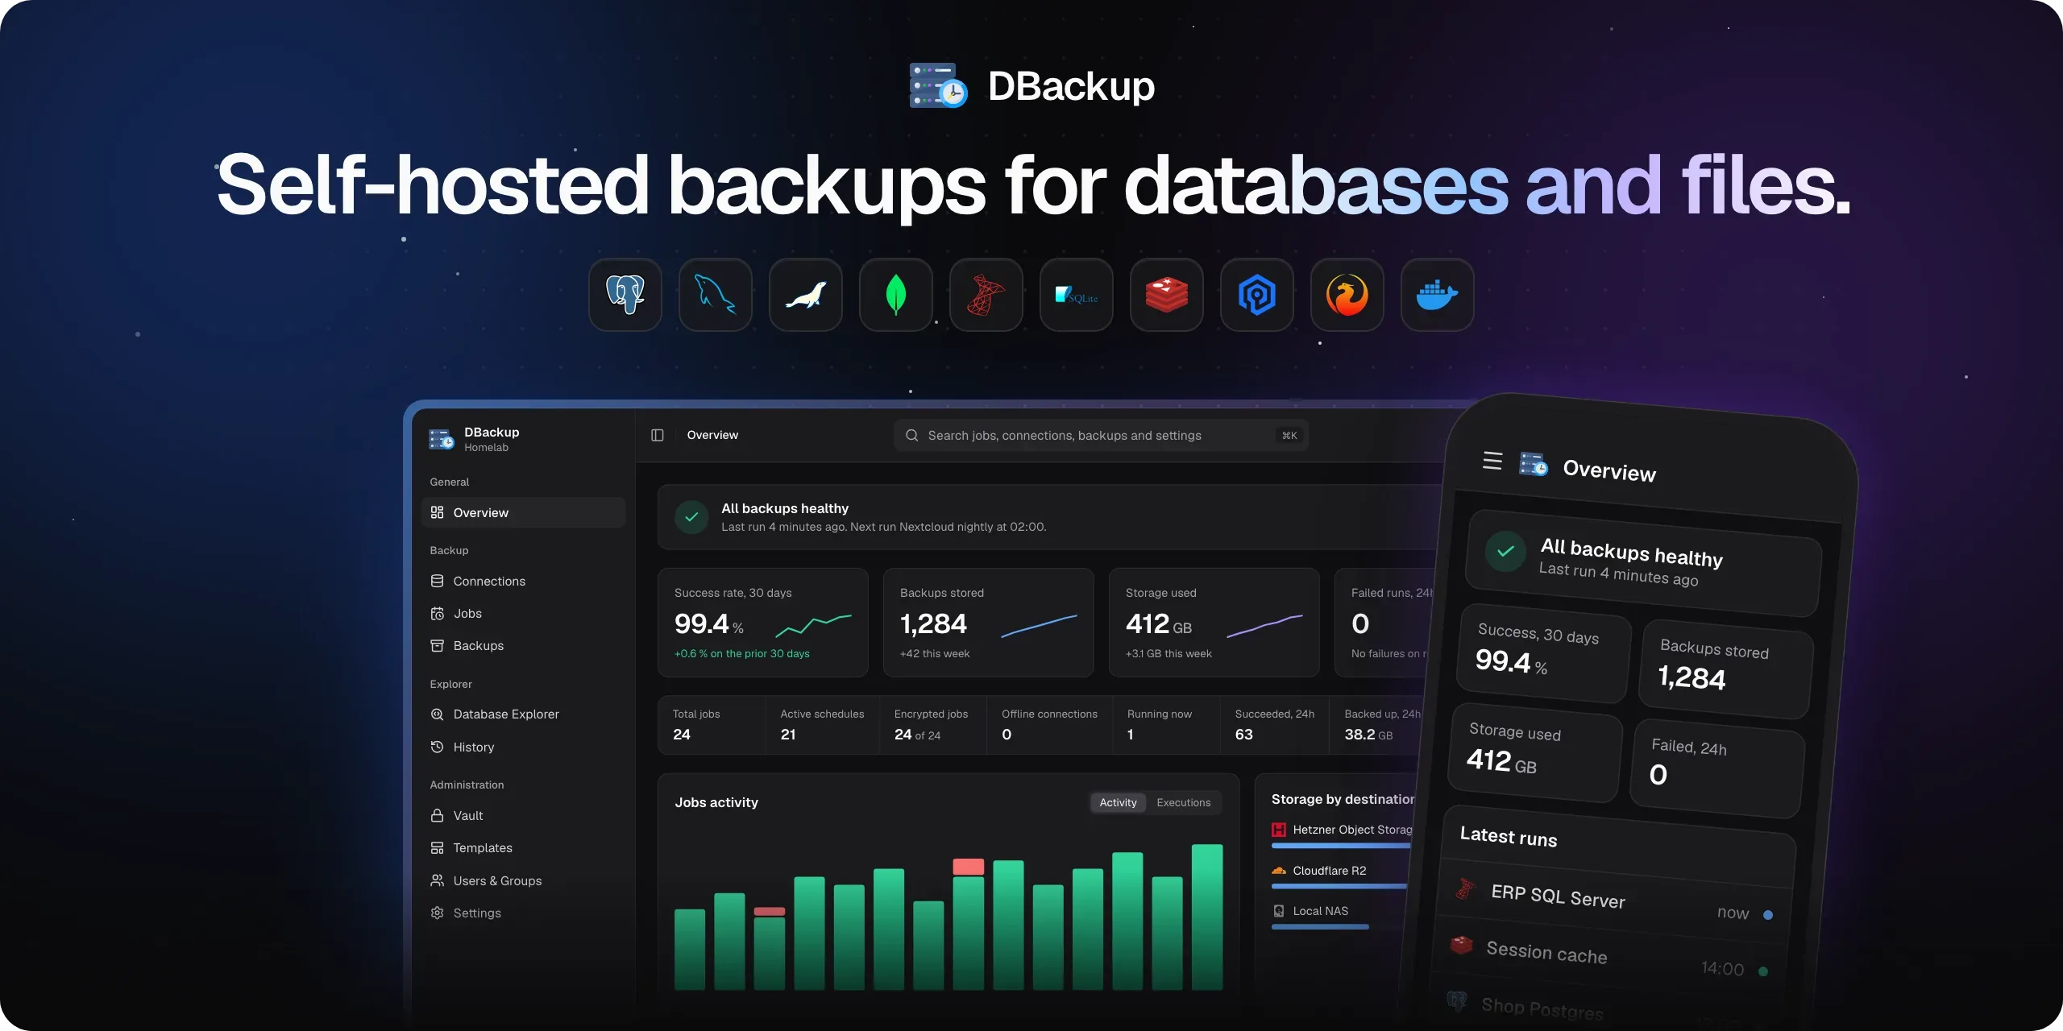
Task: Switch to the Activity tab
Action: (1118, 802)
